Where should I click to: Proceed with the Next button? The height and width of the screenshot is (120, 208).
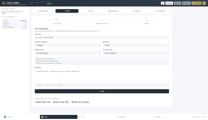click(102, 91)
